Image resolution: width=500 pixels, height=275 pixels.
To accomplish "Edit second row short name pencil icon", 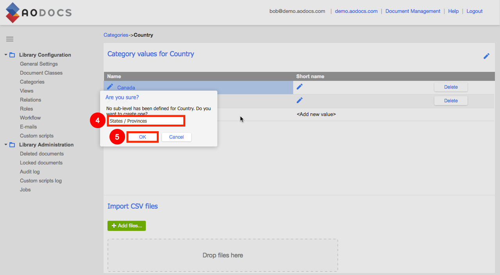I will (299, 100).
